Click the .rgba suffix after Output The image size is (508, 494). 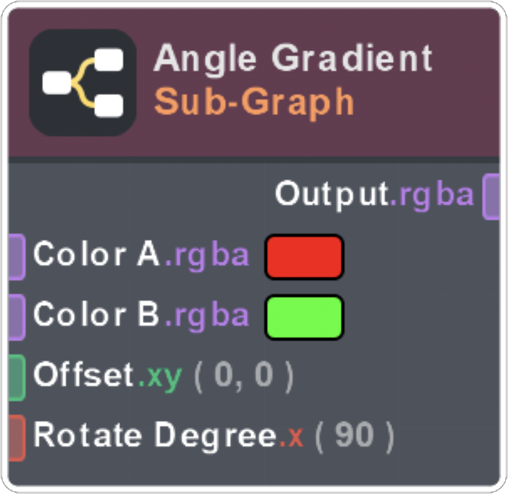[432, 196]
